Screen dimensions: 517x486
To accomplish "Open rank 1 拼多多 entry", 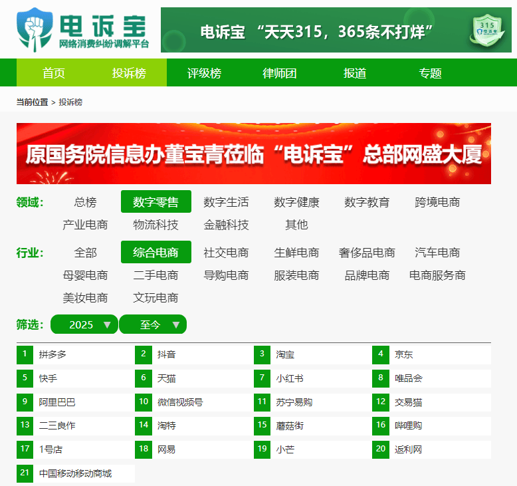I will pyautogui.click(x=76, y=354).
